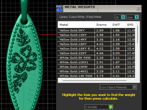Click the 3.36 grams cell

pyautogui.click(x=103, y=39)
